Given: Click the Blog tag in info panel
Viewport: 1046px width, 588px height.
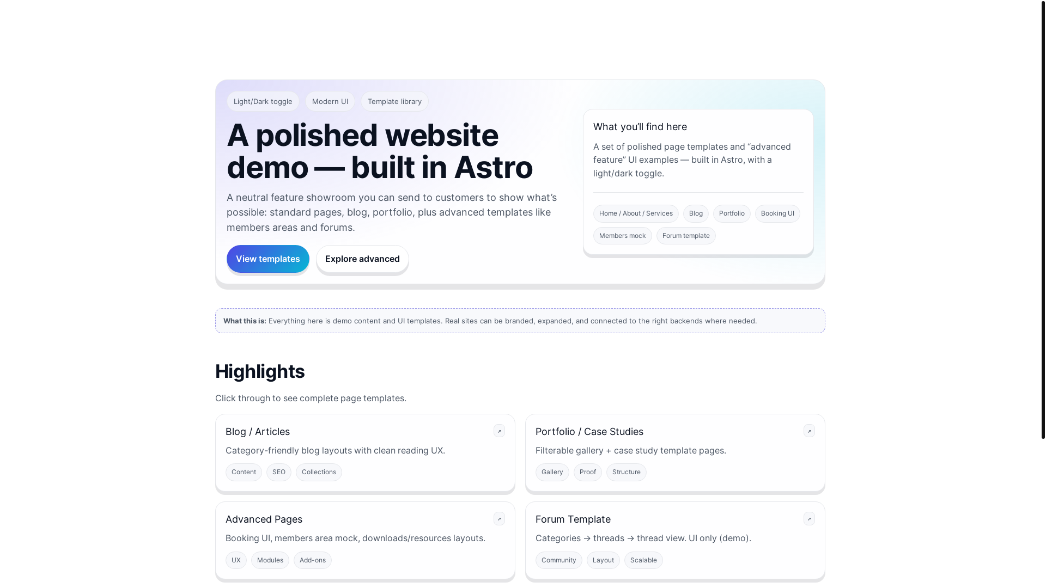Looking at the screenshot, I should [x=696, y=213].
